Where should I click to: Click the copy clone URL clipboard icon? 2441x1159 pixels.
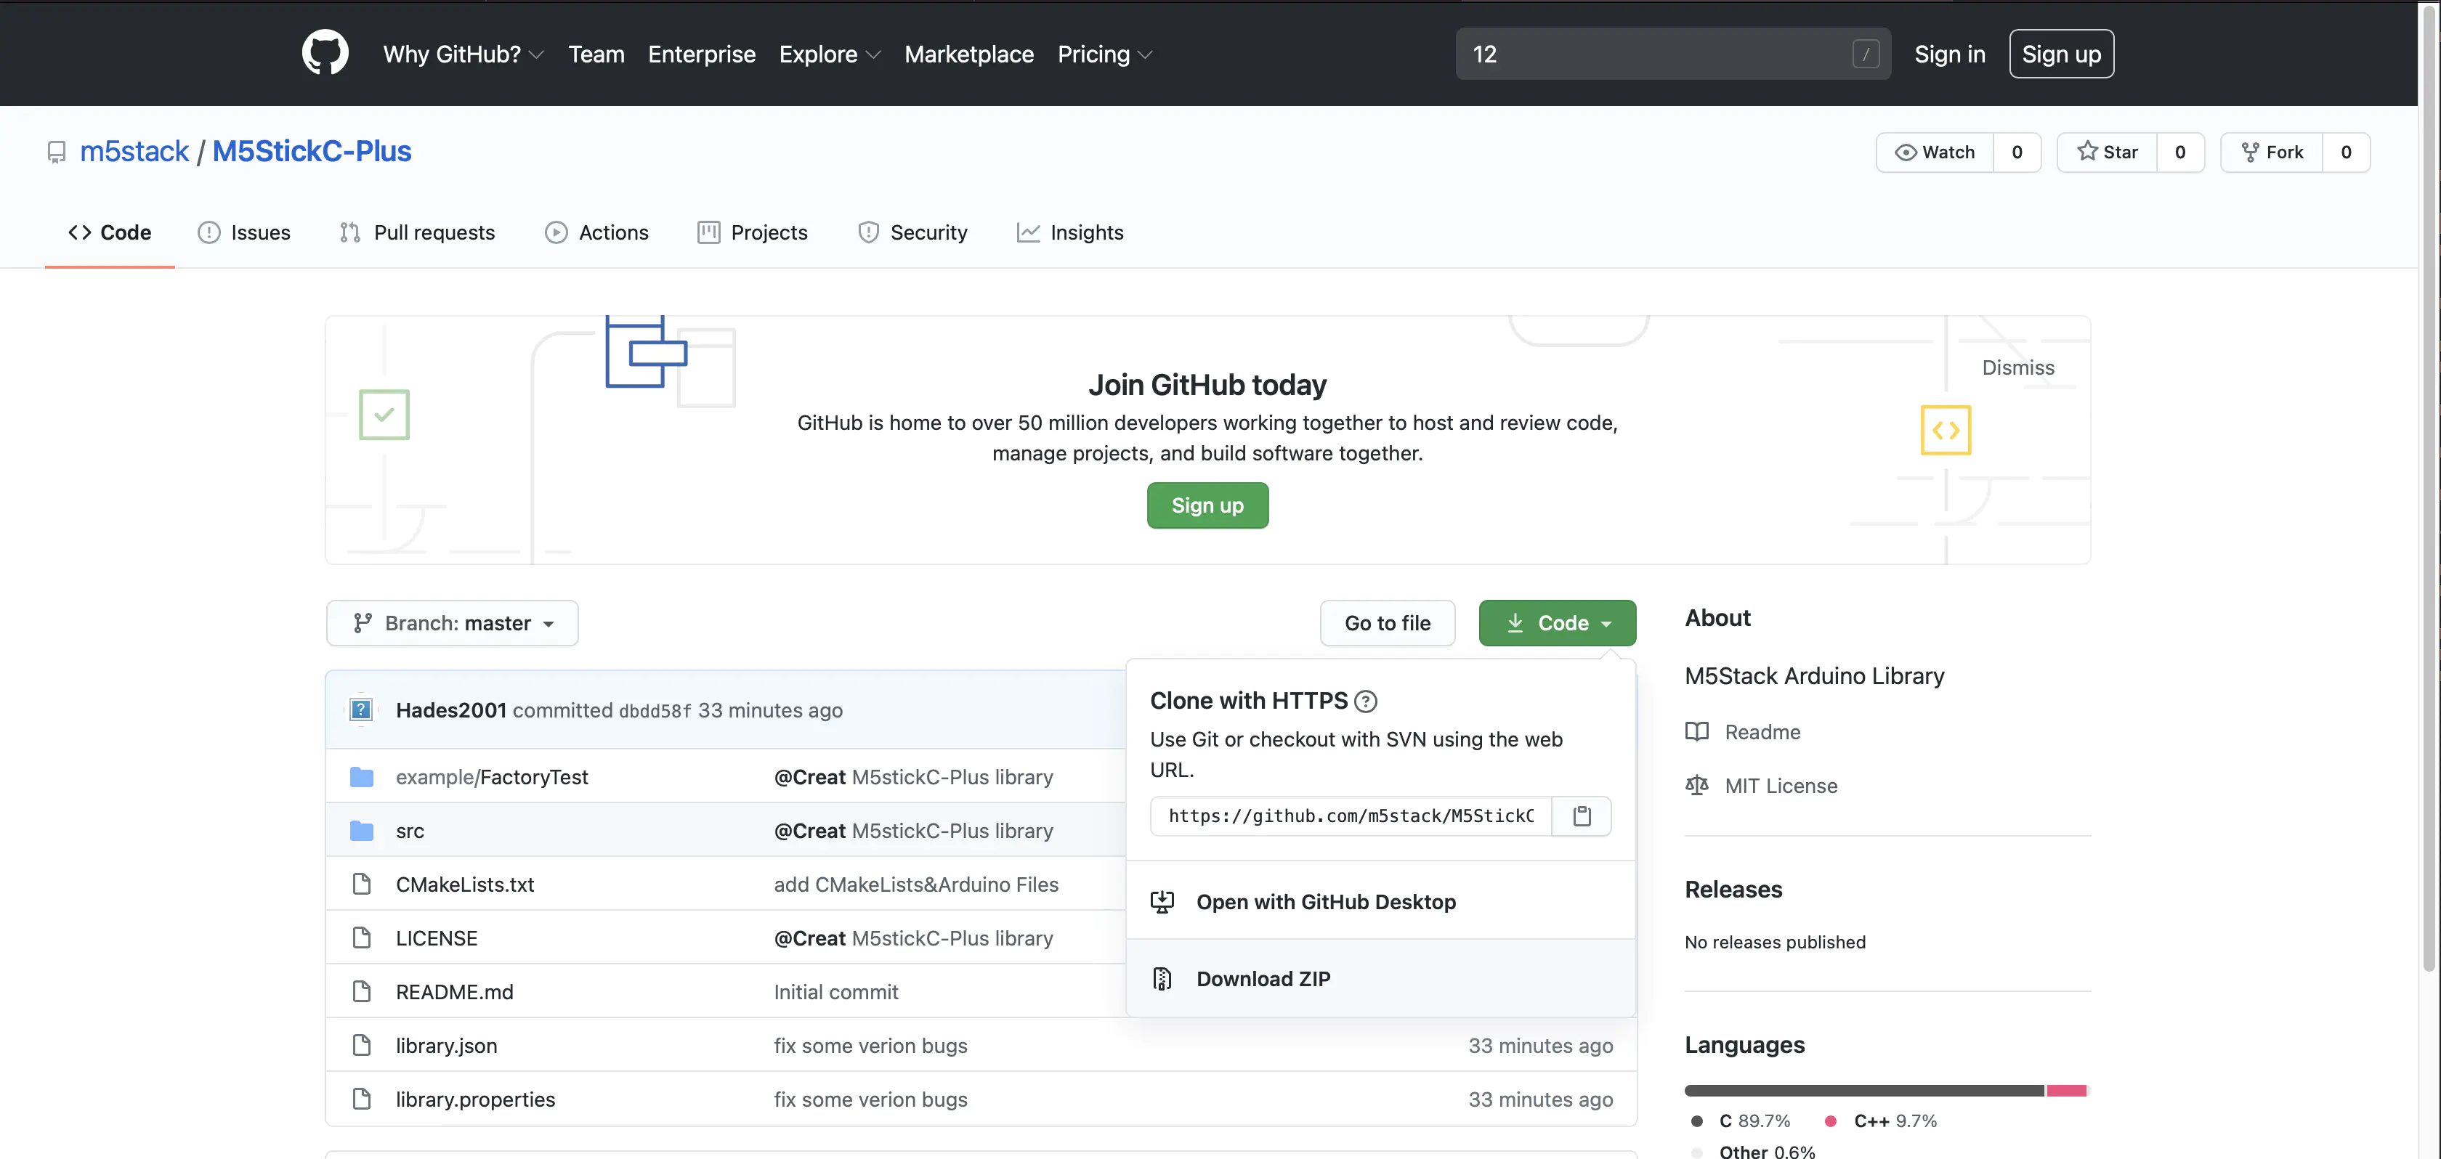(x=1582, y=816)
